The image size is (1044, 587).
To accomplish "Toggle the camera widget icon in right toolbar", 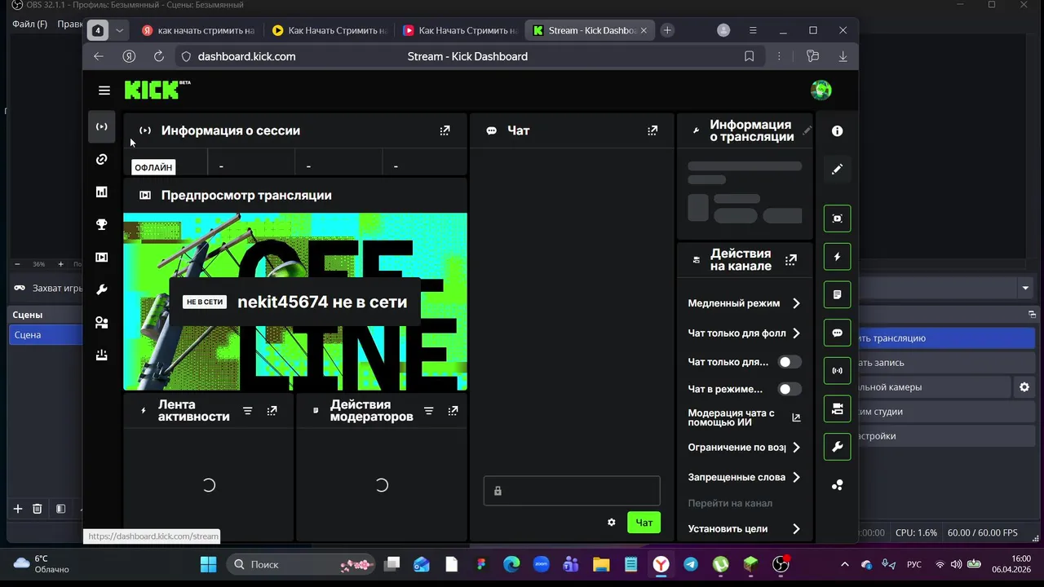I will pos(837,409).
